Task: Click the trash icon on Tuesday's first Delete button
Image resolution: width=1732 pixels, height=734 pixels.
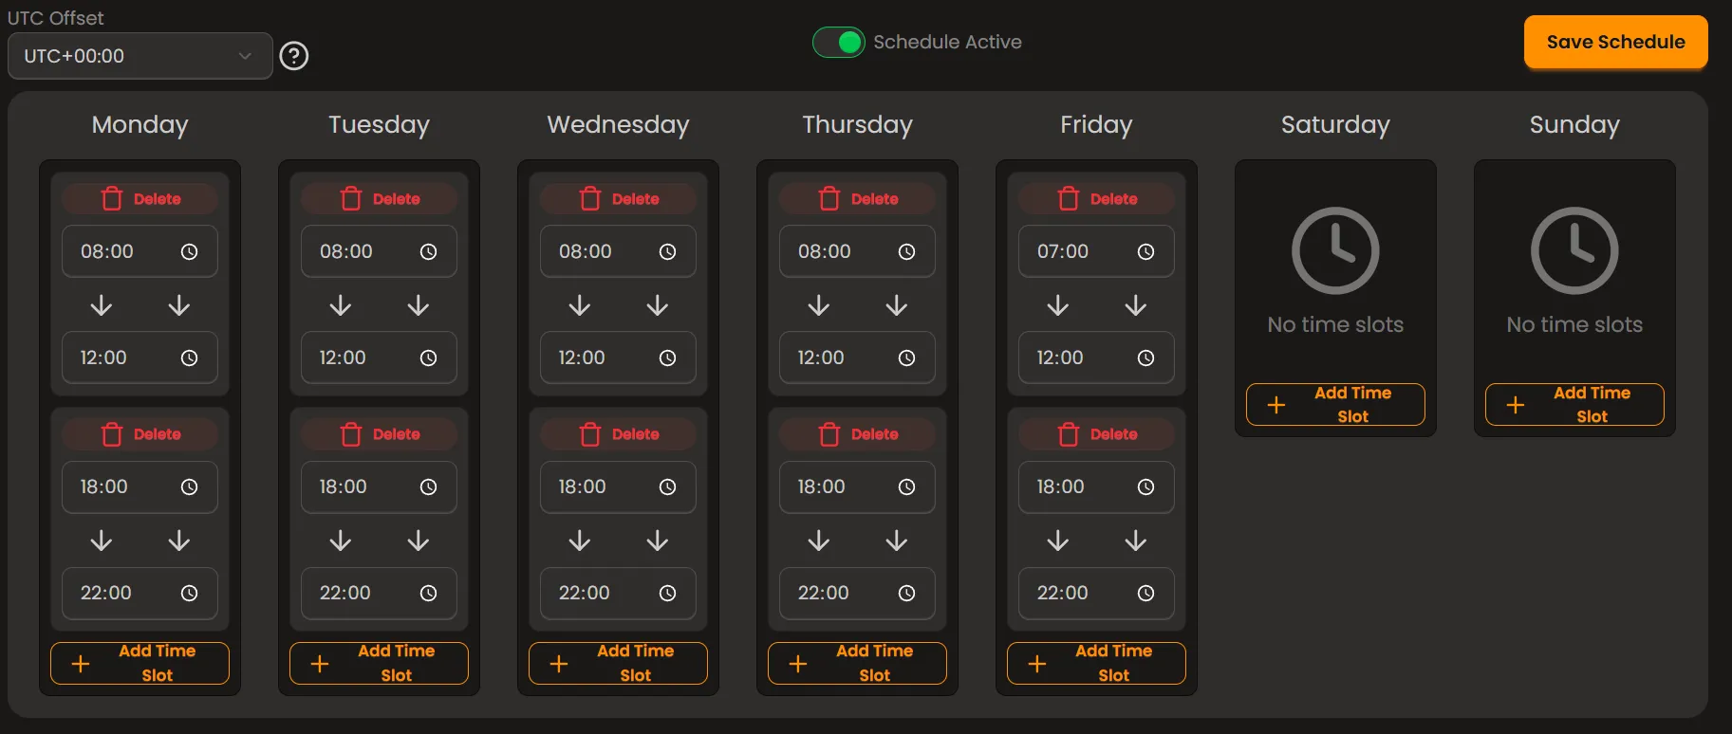Action: click(x=351, y=198)
